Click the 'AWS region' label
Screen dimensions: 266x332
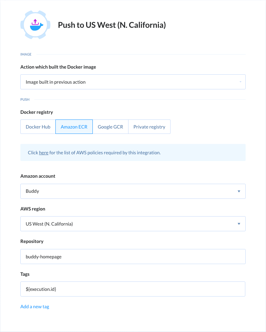click(x=33, y=209)
